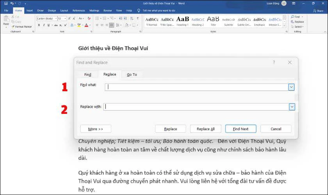Click the Increase Indent icon

tap(125, 18)
